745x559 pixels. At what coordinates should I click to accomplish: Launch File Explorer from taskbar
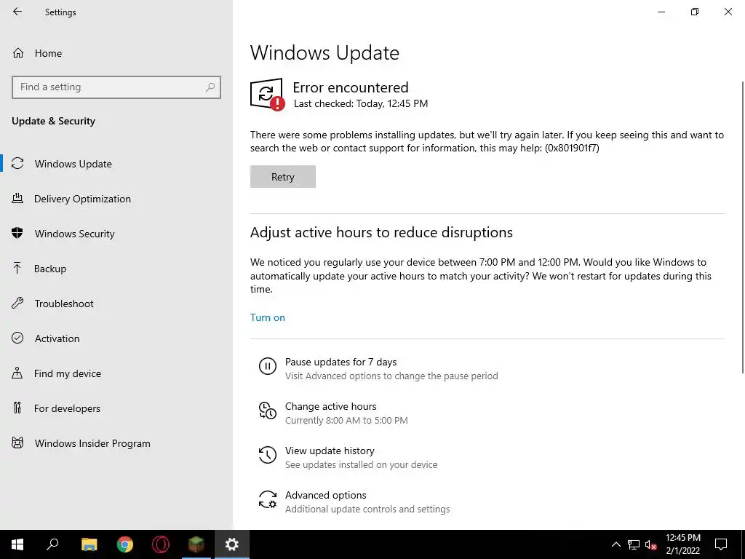(x=89, y=544)
